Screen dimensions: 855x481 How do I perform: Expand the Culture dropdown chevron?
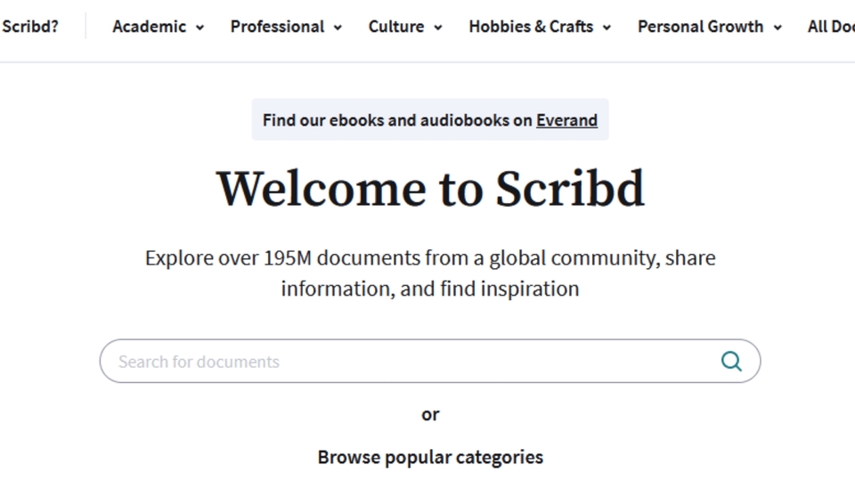click(x=438, y=28)
